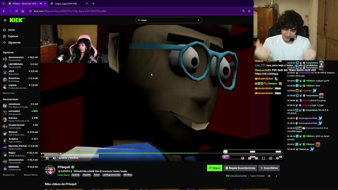
Task: Clear the 'newe' search with the X icon
Action: (x=198, y=20)
